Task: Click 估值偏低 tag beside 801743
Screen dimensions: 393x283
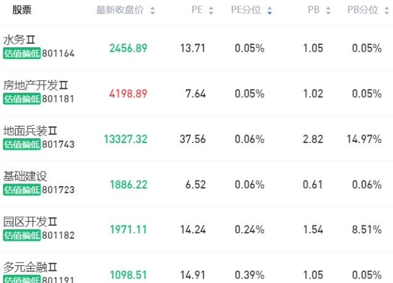Action: (x=22, y=144)
